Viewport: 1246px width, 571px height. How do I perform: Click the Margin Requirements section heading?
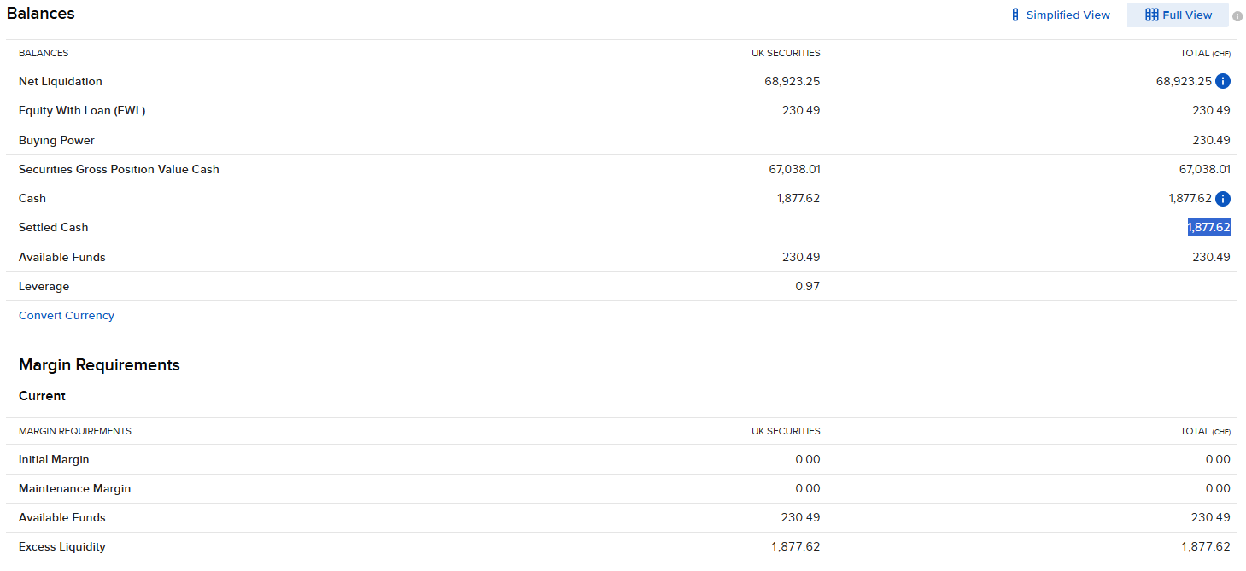coord(99,365)
